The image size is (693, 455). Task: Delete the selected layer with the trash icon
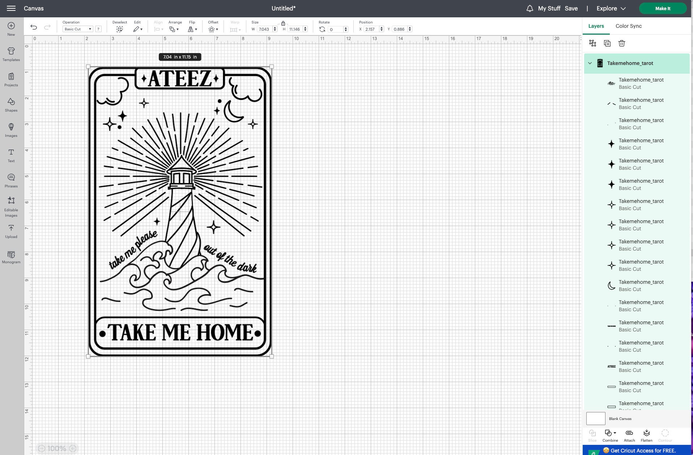tap(621, 43)
